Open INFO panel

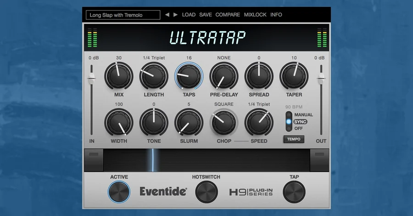pos(276,15)
